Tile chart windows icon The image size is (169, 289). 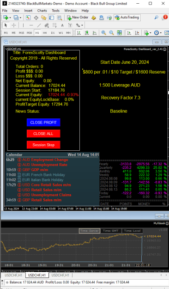119,33
